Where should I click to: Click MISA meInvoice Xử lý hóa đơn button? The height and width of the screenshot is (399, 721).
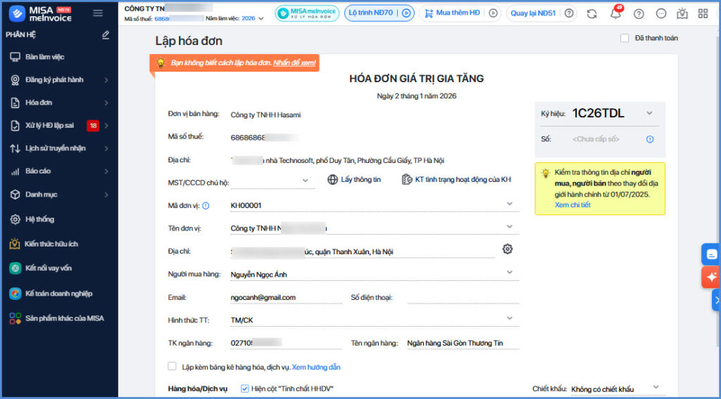coord(307,13)
